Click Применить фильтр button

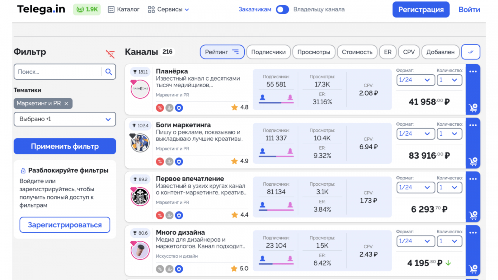(65, 146)
